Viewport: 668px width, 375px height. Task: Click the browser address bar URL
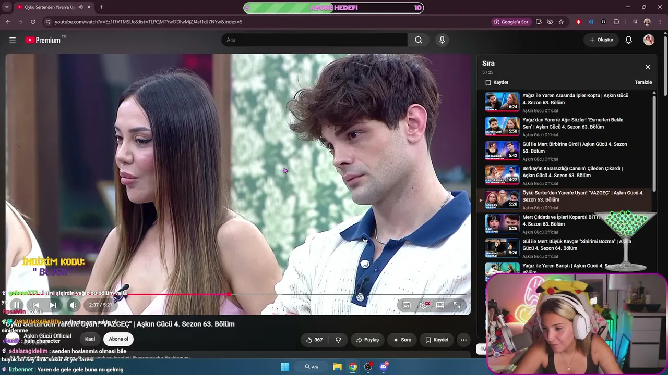coord(149,22)
